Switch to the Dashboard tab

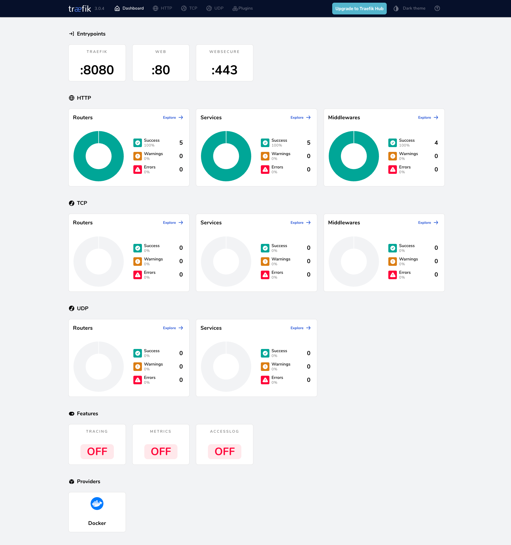click(x=129, y=8)
